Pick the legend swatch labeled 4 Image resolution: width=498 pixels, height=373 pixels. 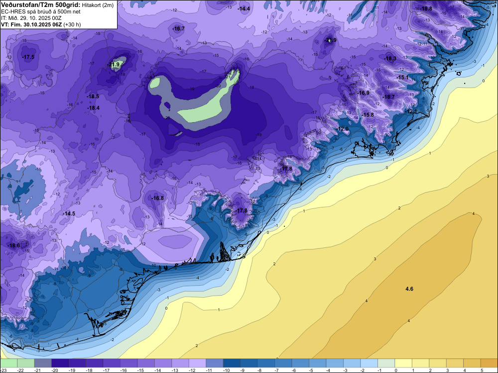(x=472, y=364)
